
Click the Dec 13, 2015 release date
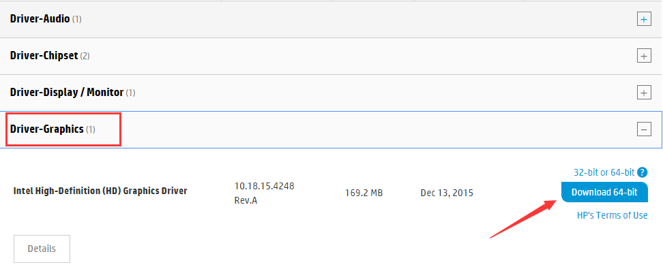pyautogui.click(x=447, y=193)
